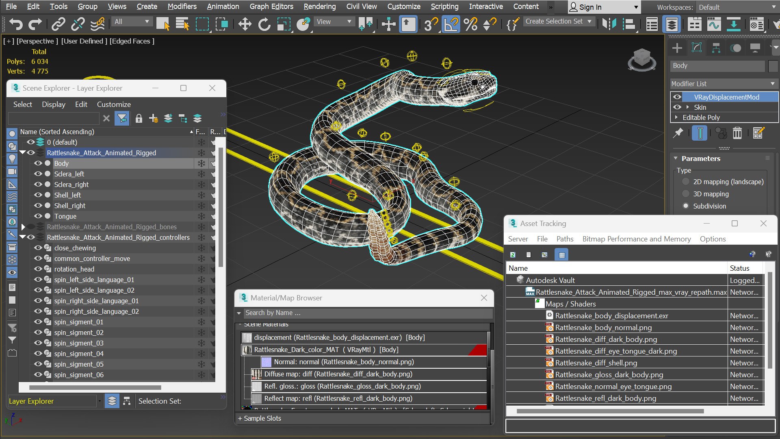The width and height of the screenshot is (780, 439).
Task: Open the Display tab in the command panel
Action: (x=755, y=48)
